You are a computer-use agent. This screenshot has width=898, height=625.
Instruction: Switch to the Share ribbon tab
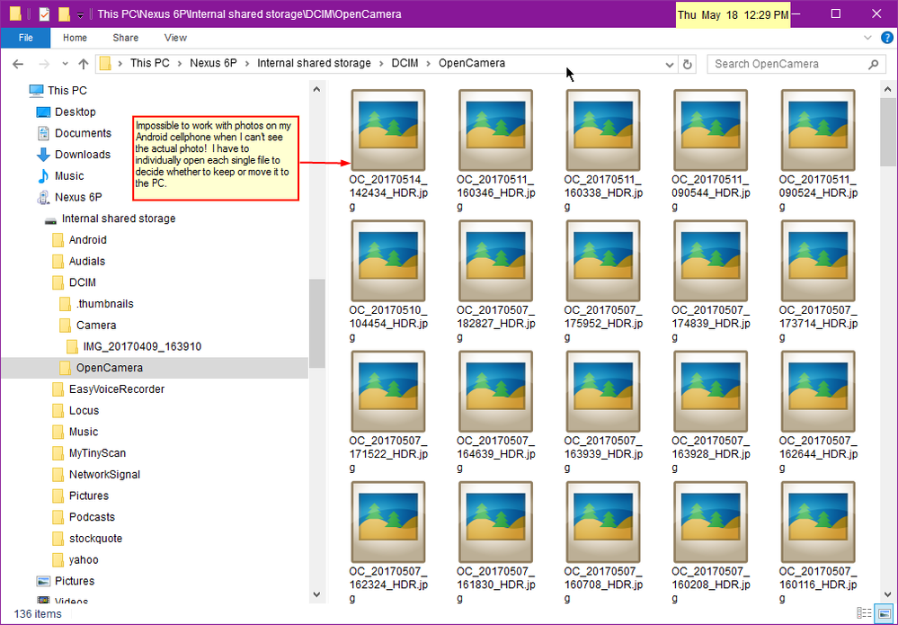[126, 38]
